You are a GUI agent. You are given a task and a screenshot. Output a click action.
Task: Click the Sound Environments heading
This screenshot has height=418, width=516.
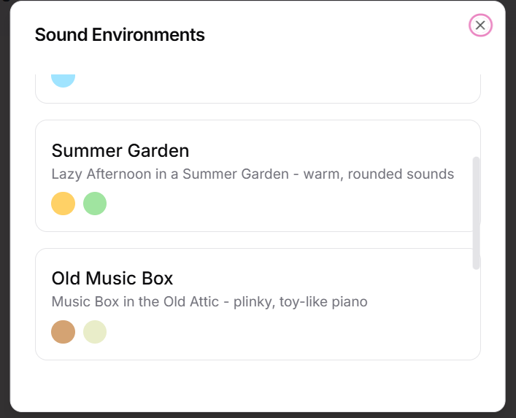[x=120, y=34]
